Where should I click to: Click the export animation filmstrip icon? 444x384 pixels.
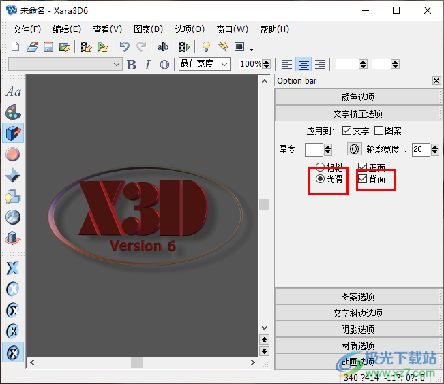[86, 47]
